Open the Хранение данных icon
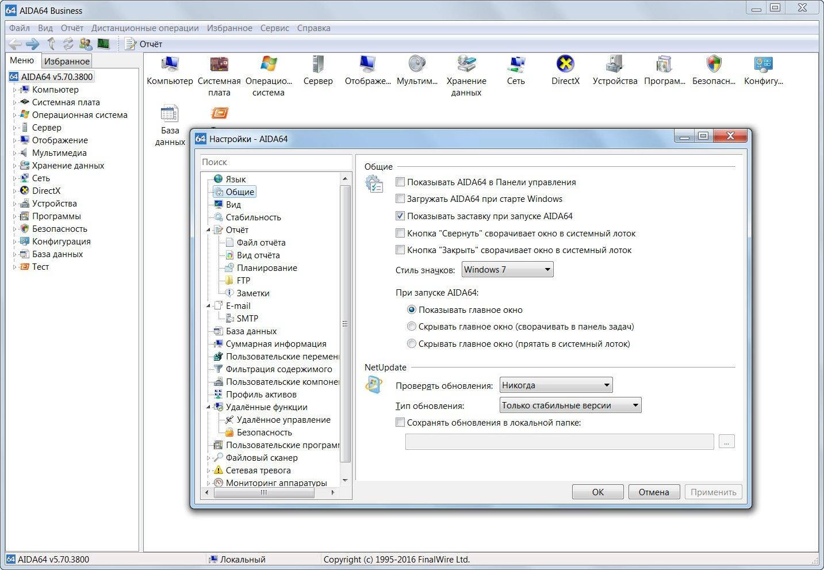 click(x=466, y=64)
